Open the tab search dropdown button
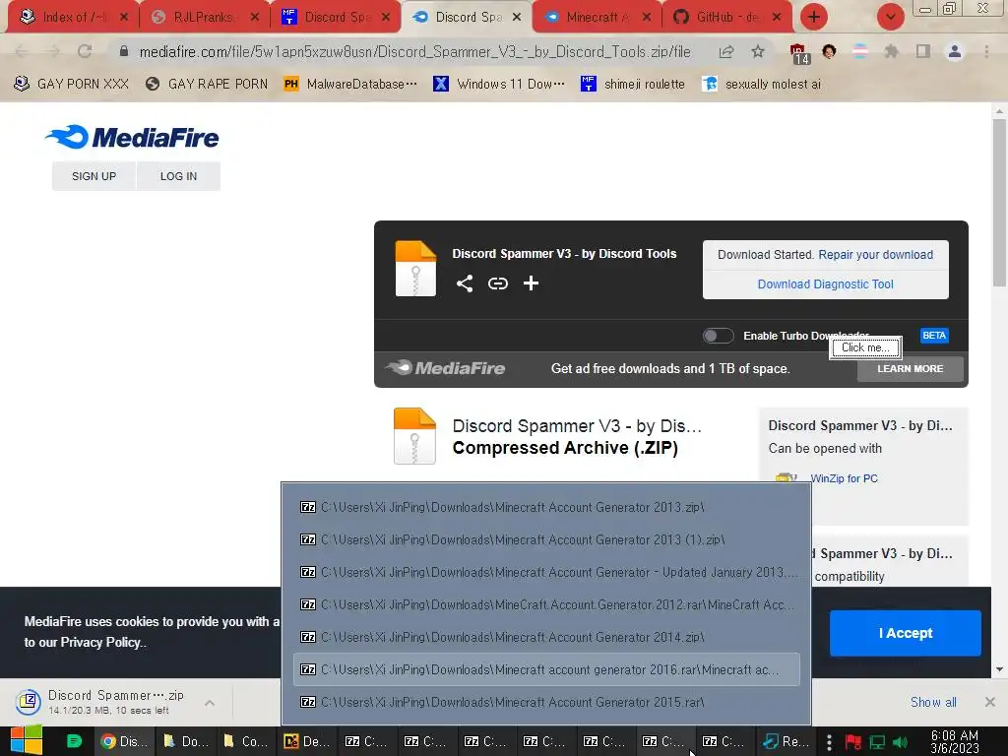Screen dimensions: 1008x756 coord(890,17)
